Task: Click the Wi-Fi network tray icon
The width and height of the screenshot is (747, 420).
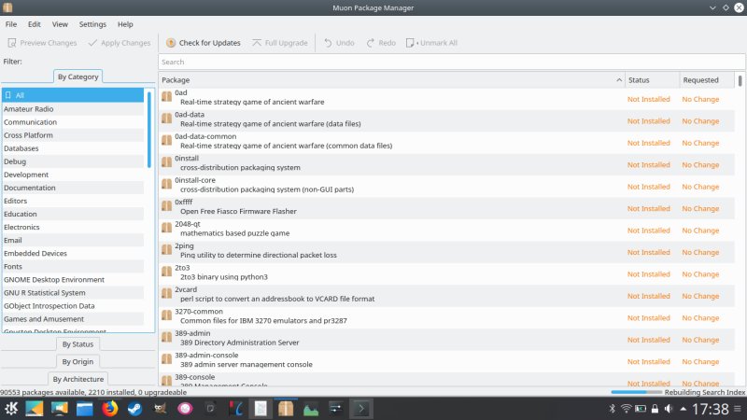Action: [627, 409]
